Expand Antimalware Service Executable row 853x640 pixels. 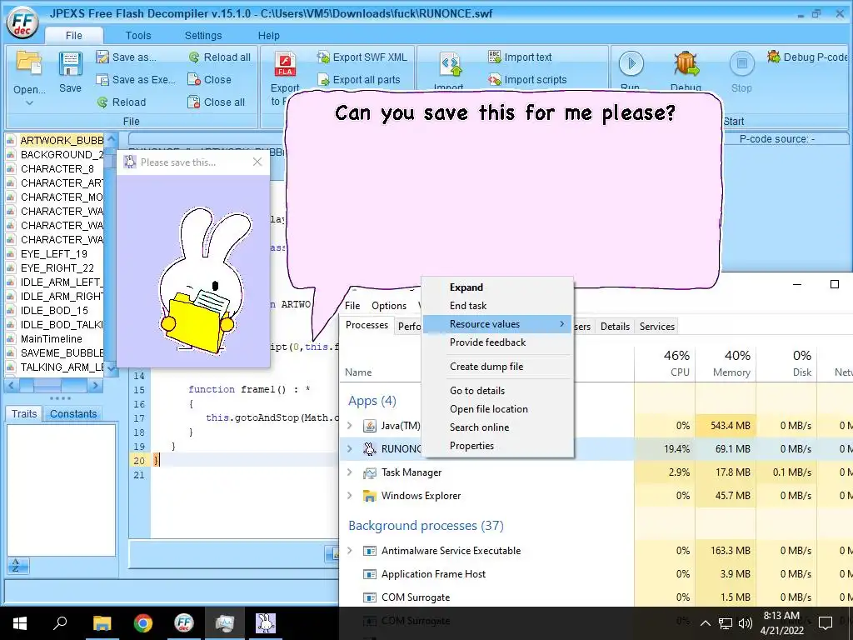[x=350, y=550]
